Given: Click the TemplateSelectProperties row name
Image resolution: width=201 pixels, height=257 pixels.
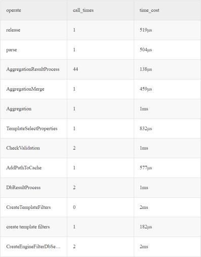Looking at the screenshot, I should tap(32, 129).
